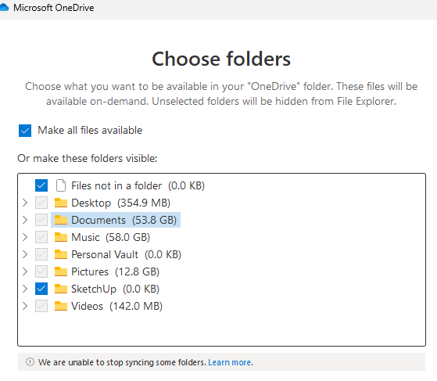The image size is (437, 381).
Task: Click the Microsoft OneDrive title text
Action: pos(54,8)
